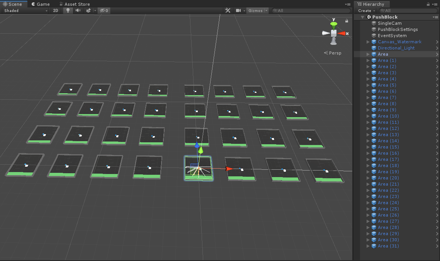Focus the Hierarchy search field
Viewport: 440px width, 261px height.
(408, 11)
